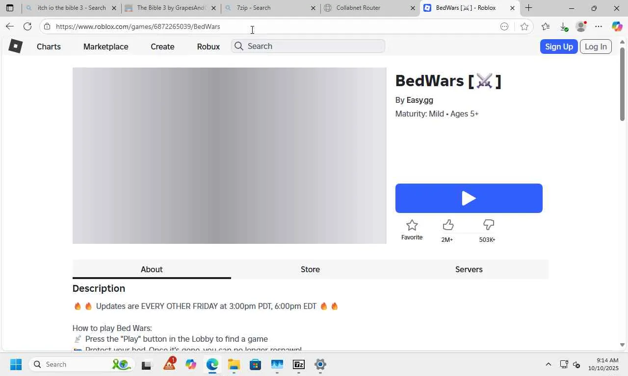Image resolution: width=628 pixels, height=376 pixels.
Task: Click the page vertical scrollbar thumb
Action: pos(622,84)
